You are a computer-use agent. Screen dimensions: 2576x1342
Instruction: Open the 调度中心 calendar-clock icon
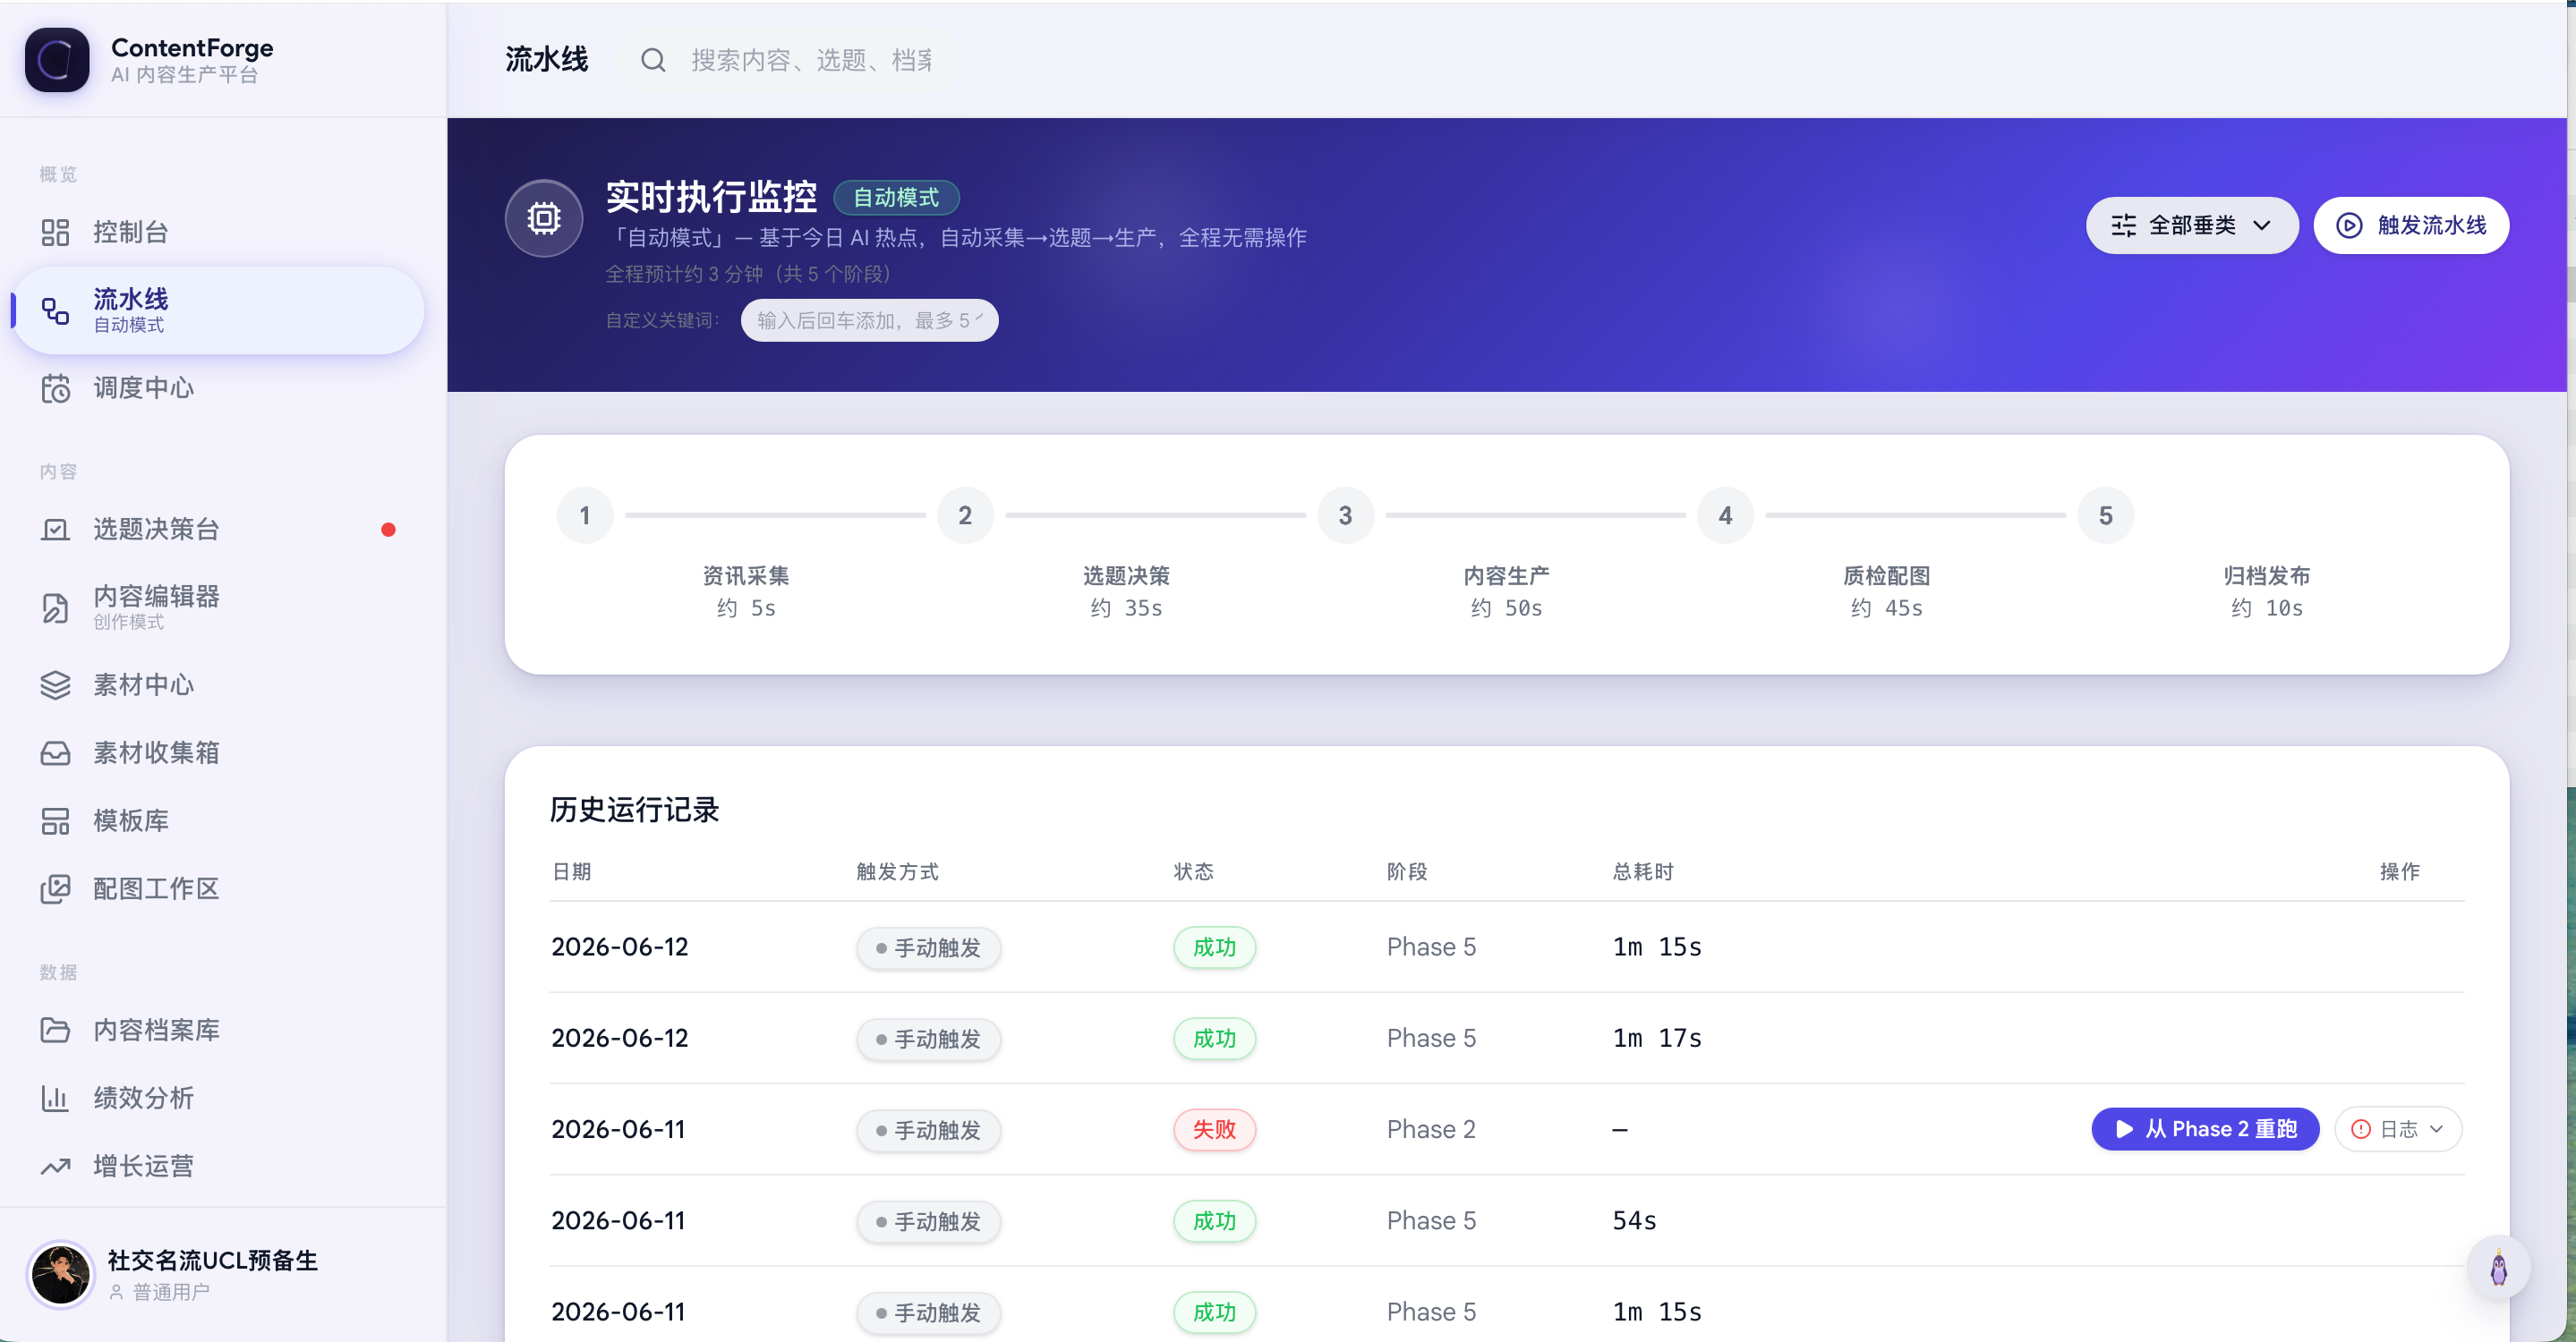(55, 387)
